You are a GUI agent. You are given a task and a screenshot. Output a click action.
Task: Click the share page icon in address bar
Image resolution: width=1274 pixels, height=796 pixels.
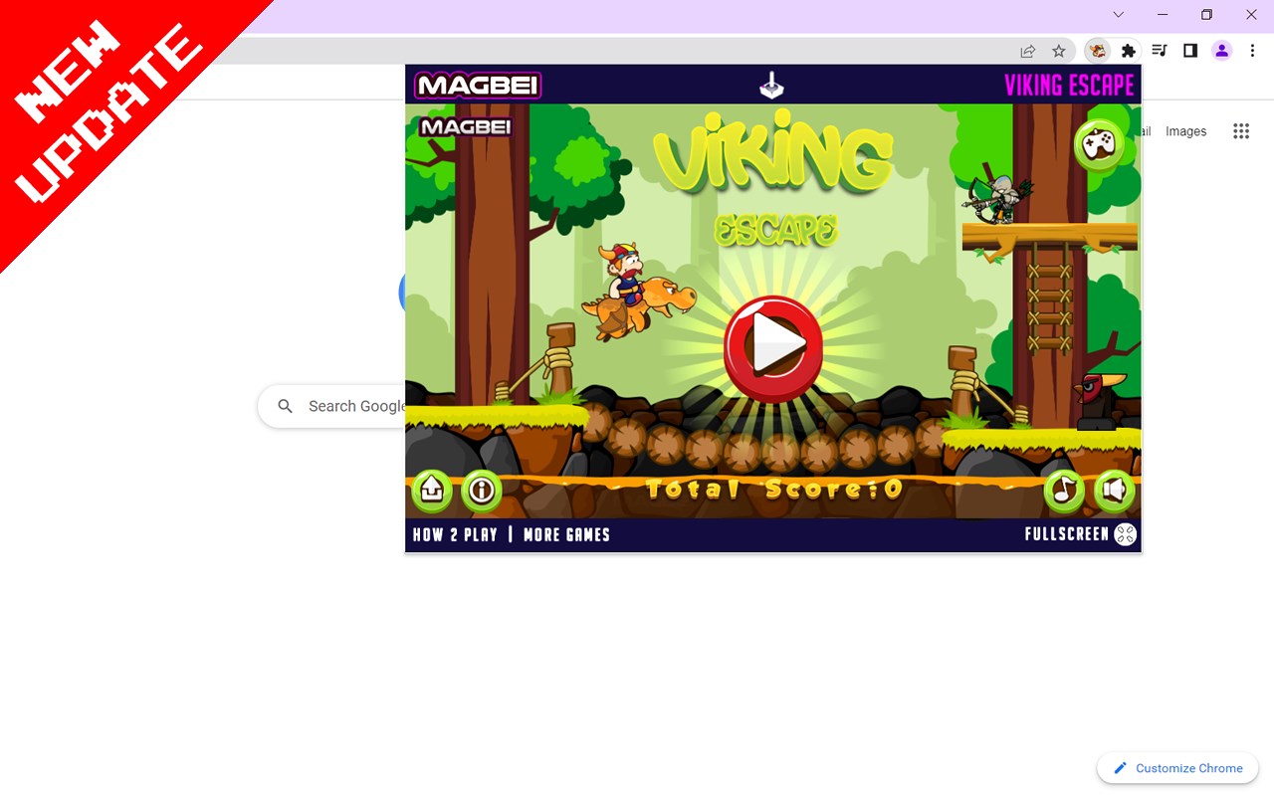point(1028,51)
